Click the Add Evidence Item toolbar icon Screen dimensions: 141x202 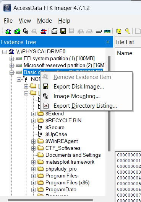coord(8,31)
